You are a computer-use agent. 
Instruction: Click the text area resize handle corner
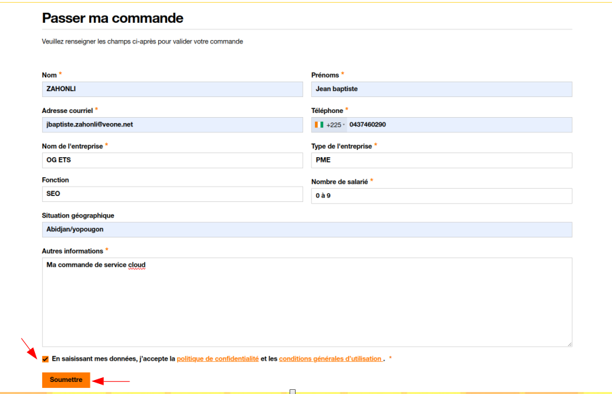click(569, 344)
